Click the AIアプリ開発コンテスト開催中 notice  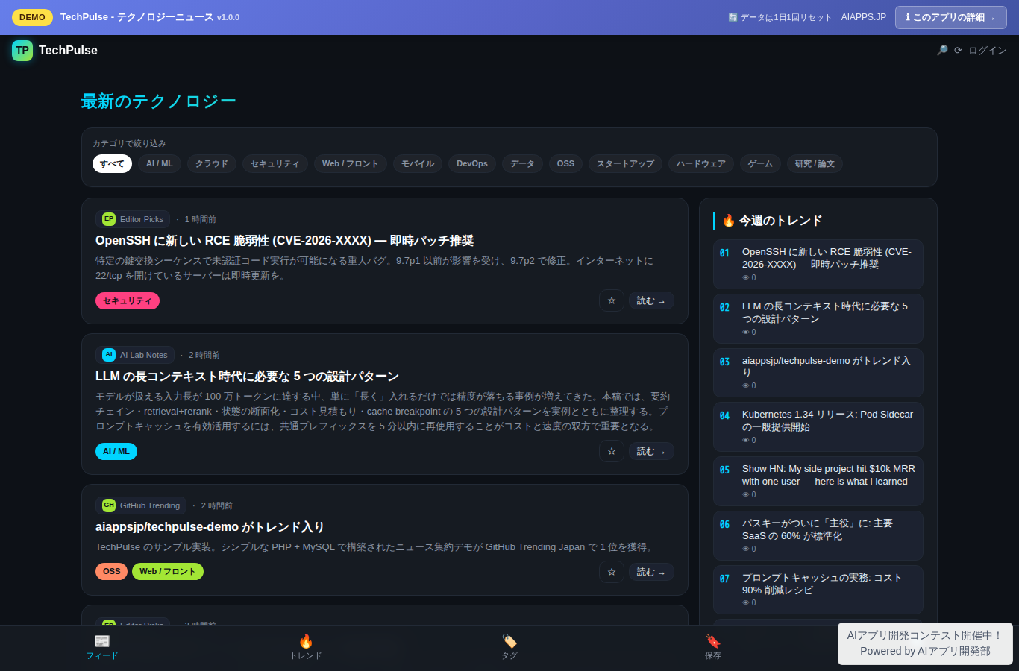click(x=925, y=643)
